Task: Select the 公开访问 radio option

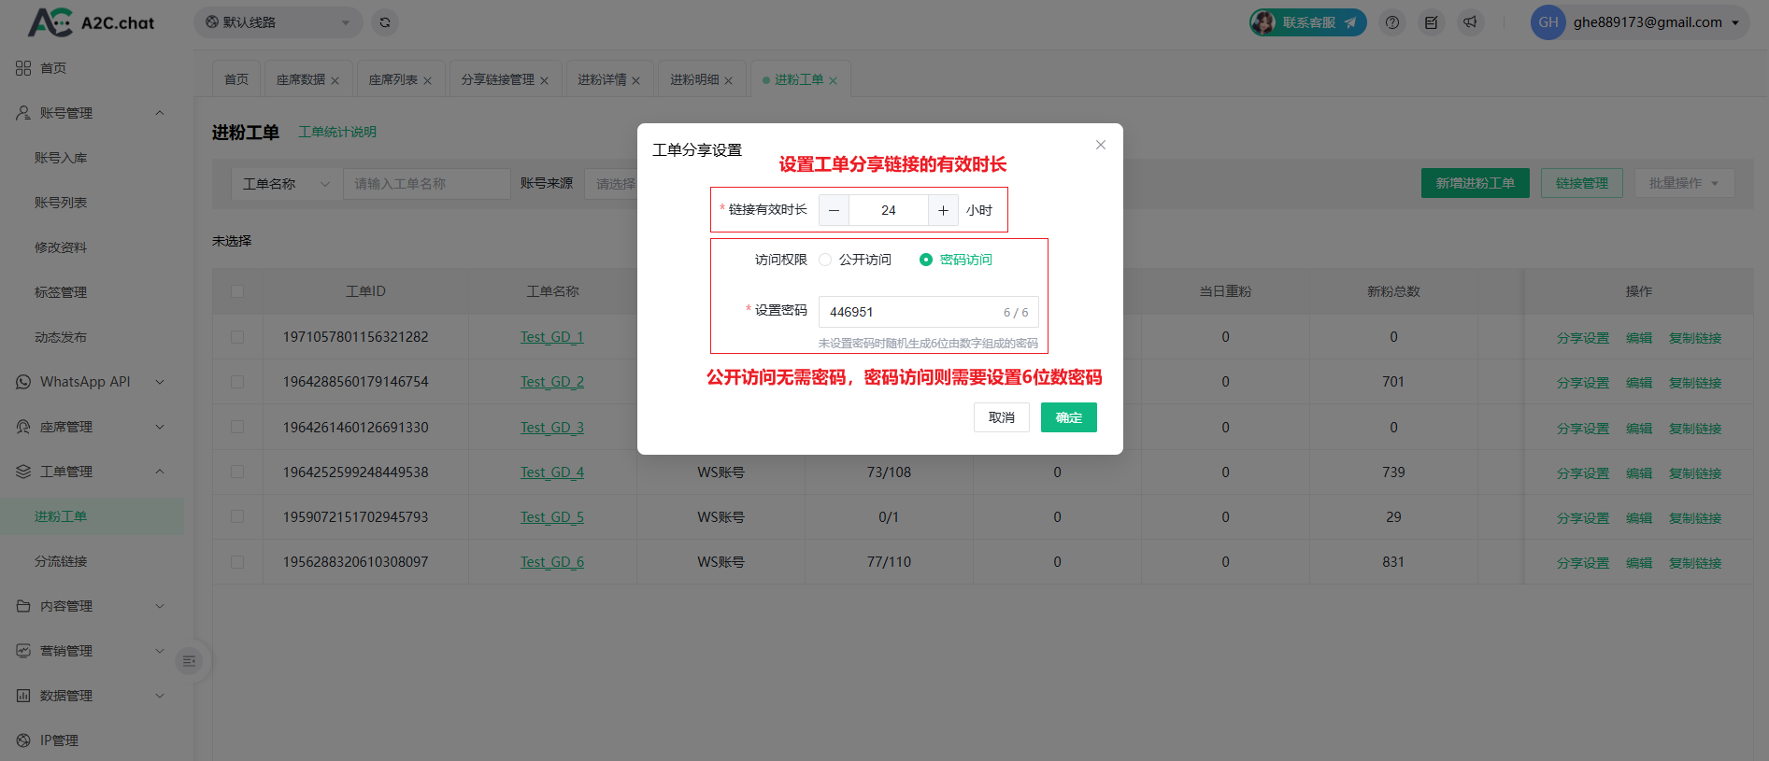Action: pyautogui.click(x=825, y=260)
